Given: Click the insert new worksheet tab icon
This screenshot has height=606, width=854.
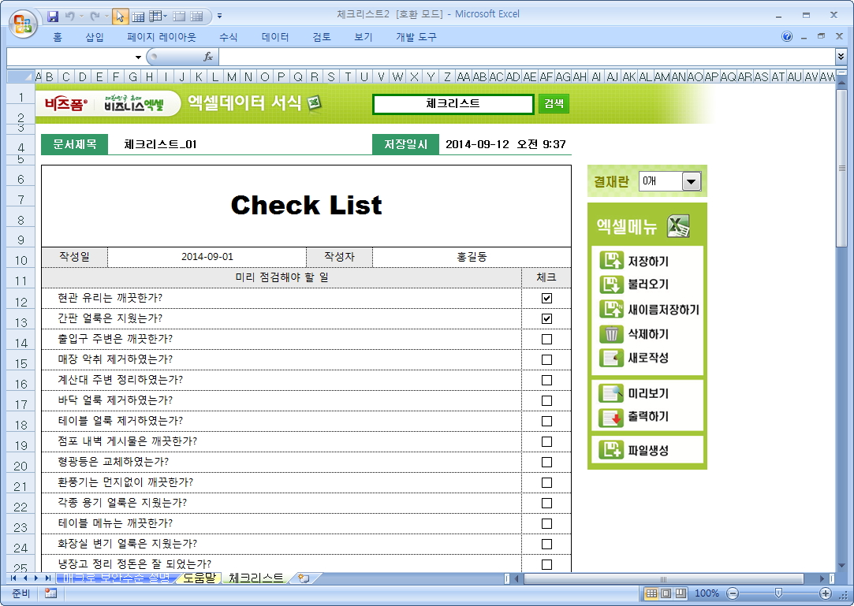Looking at the screenshot, I should (x=304, y=578).
